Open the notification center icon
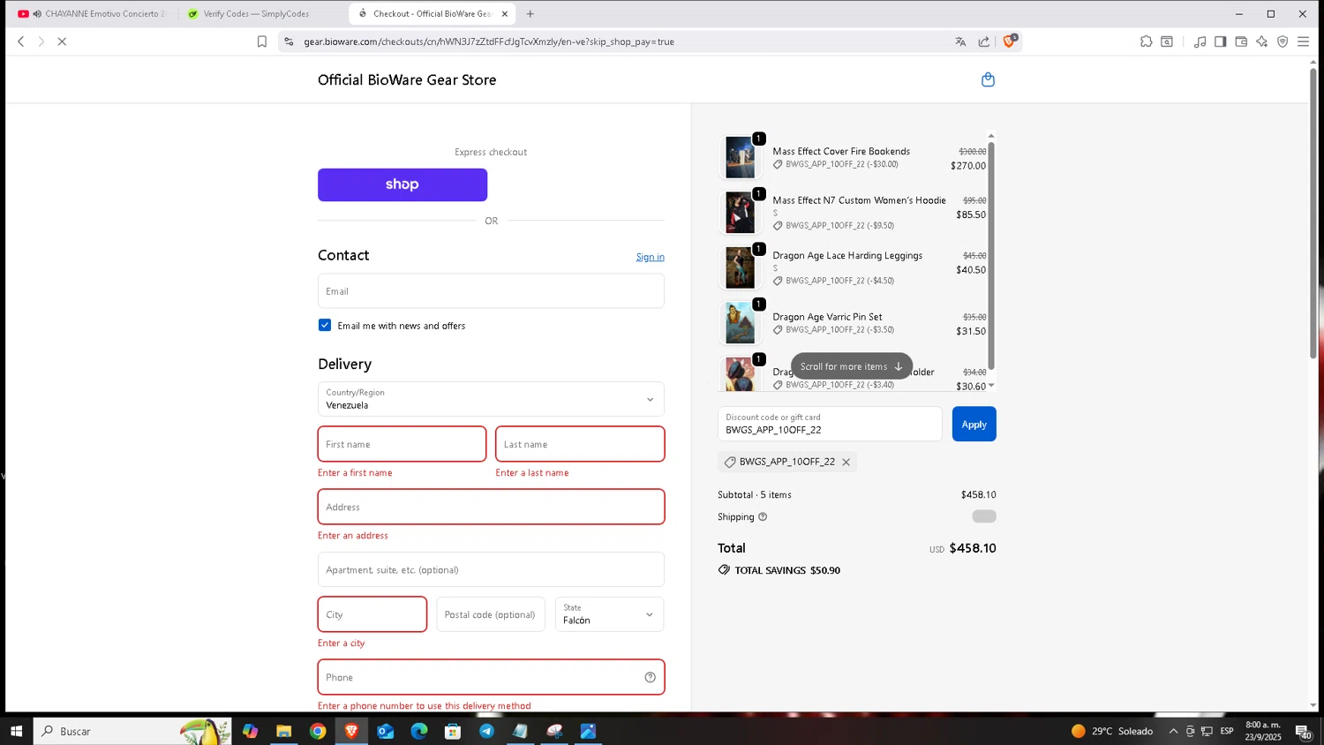This screenshot has width=1324, height=745. pos(1303,731)
